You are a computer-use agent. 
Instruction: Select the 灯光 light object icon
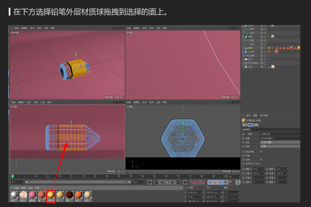[x=246, y=59]
